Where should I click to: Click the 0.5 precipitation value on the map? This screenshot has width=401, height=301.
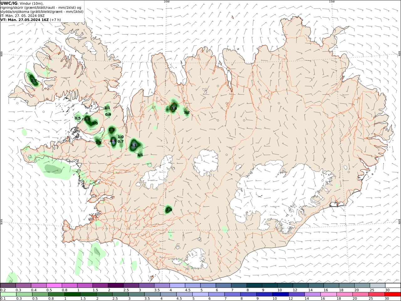pos(78,119)
